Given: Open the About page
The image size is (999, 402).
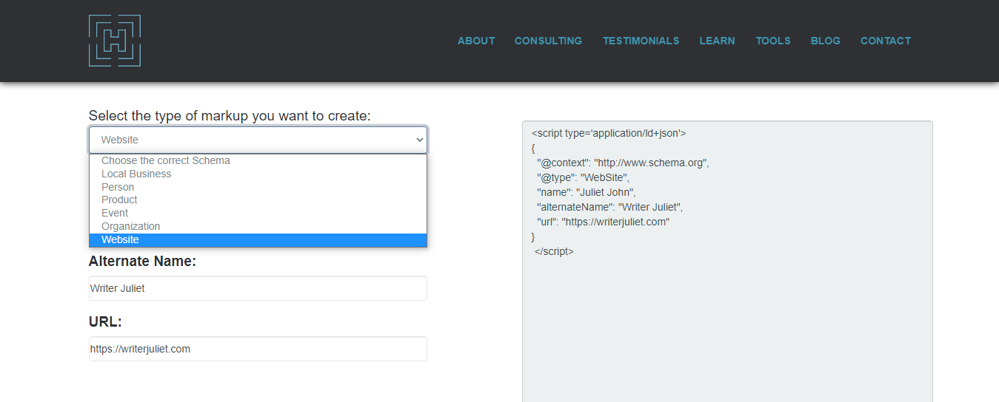Looking at the screenshot, I should coord(476,41).
